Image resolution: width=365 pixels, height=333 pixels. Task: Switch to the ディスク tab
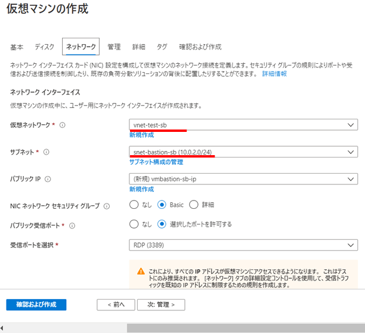[x=45, y=47]
